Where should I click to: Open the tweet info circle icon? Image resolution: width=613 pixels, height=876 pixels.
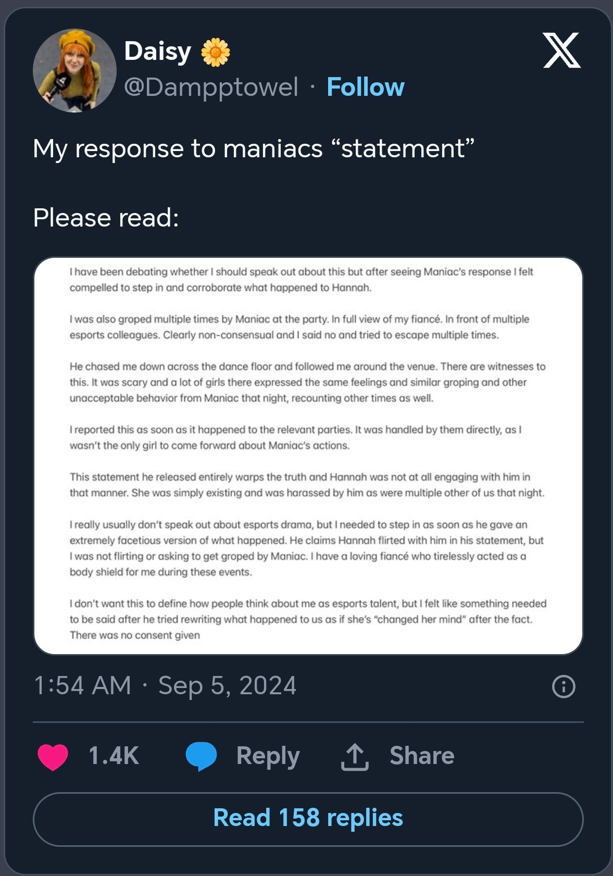click(564, 686)
